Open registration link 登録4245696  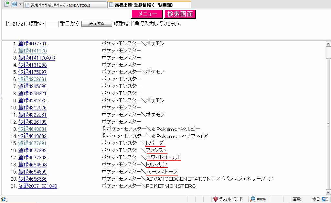click(x=32, y=86)
